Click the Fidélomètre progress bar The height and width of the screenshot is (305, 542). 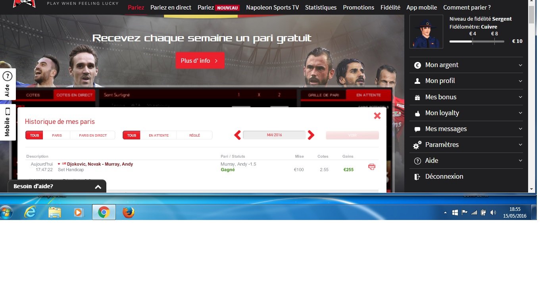(477, 41)
